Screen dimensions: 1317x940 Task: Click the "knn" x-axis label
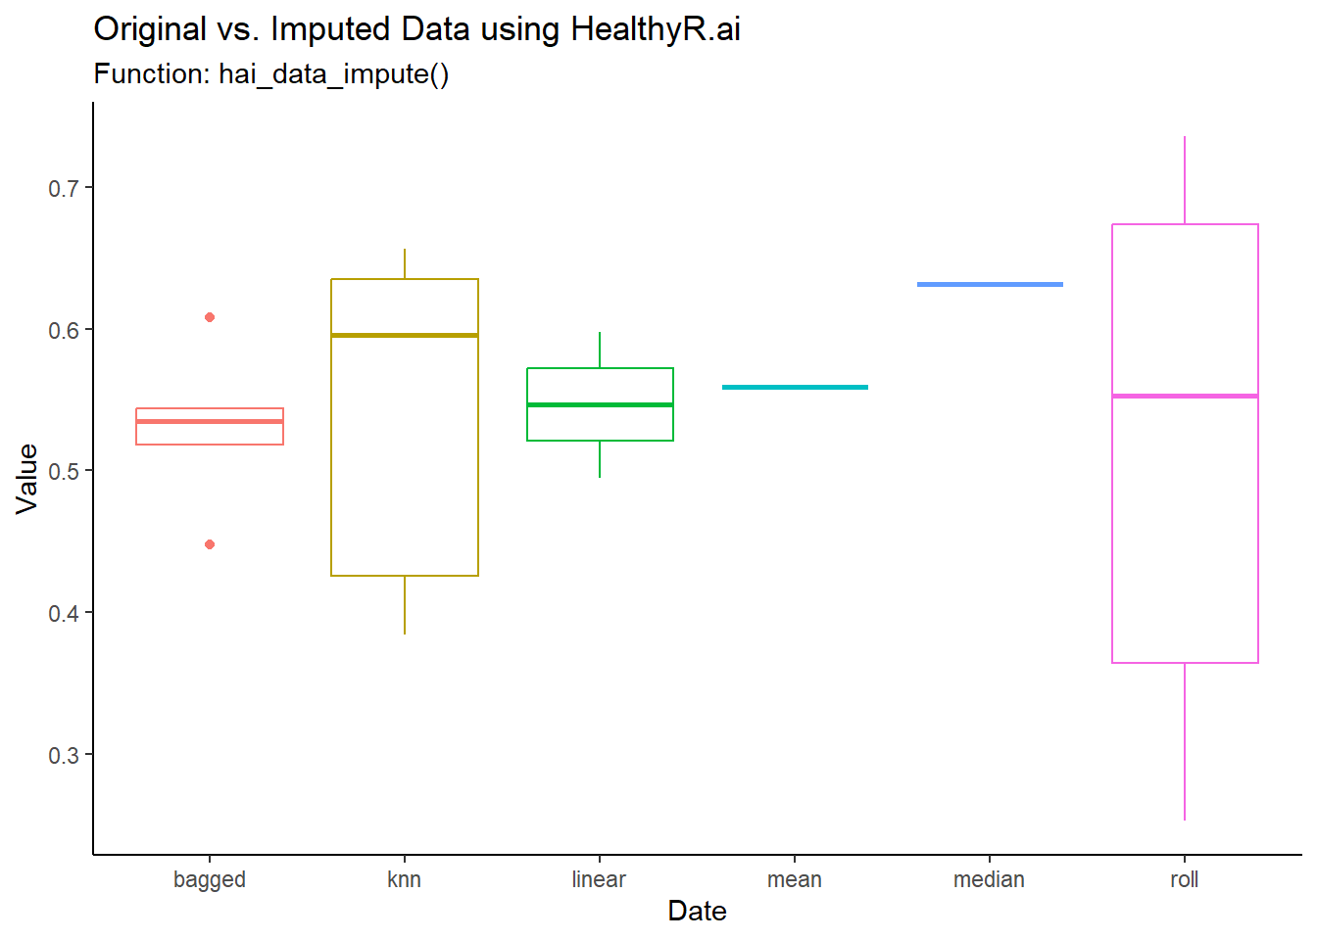pyautogui.click(x=405, y=879)
